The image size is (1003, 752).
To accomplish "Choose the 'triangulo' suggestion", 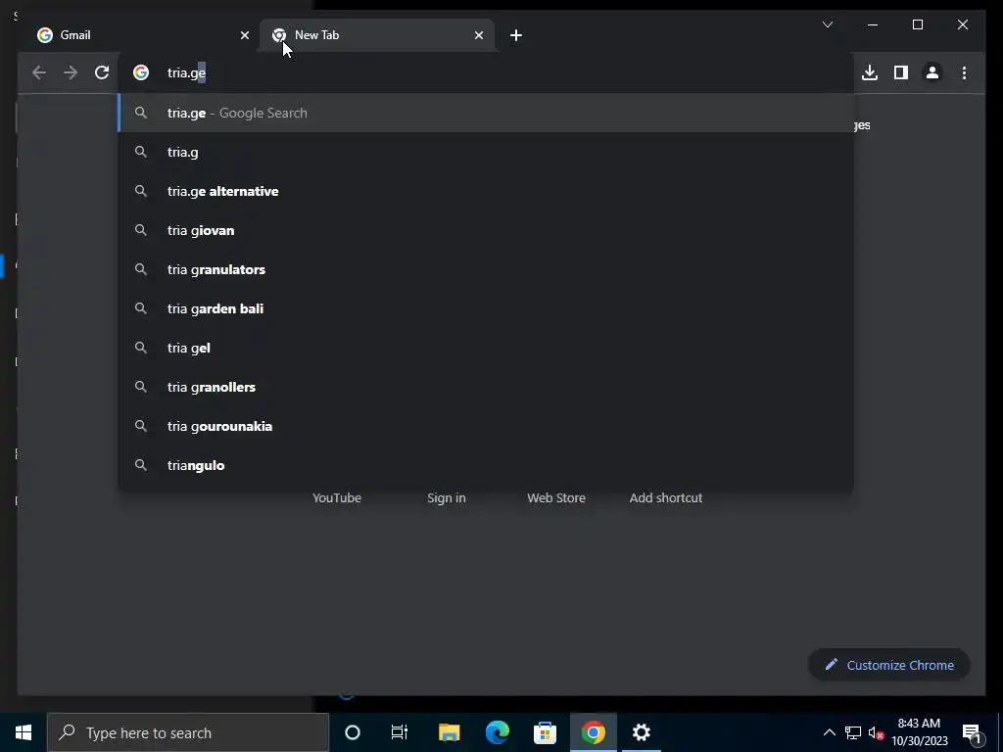I will coord(486,465).
